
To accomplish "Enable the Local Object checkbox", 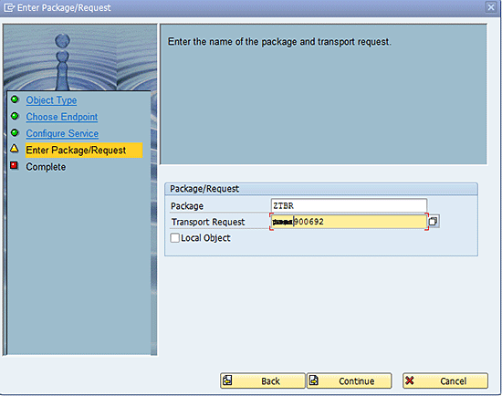I will [175, 238].
